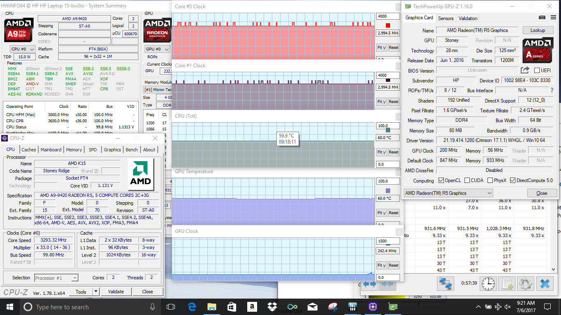Click the Bus Interface question mark
Image resolution: width=561 pixels, height=315 pixels.
pyautogui.click(x=552, y=90)
